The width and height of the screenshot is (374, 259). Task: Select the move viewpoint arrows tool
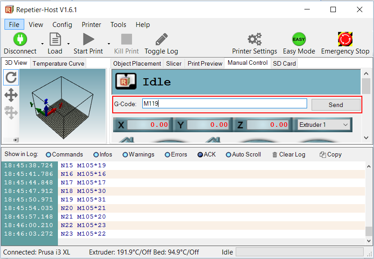coord(11,95)
